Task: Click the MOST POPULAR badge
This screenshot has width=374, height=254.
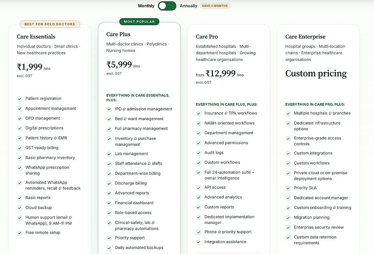Action: pyautogui.click(x=139, y=21)
